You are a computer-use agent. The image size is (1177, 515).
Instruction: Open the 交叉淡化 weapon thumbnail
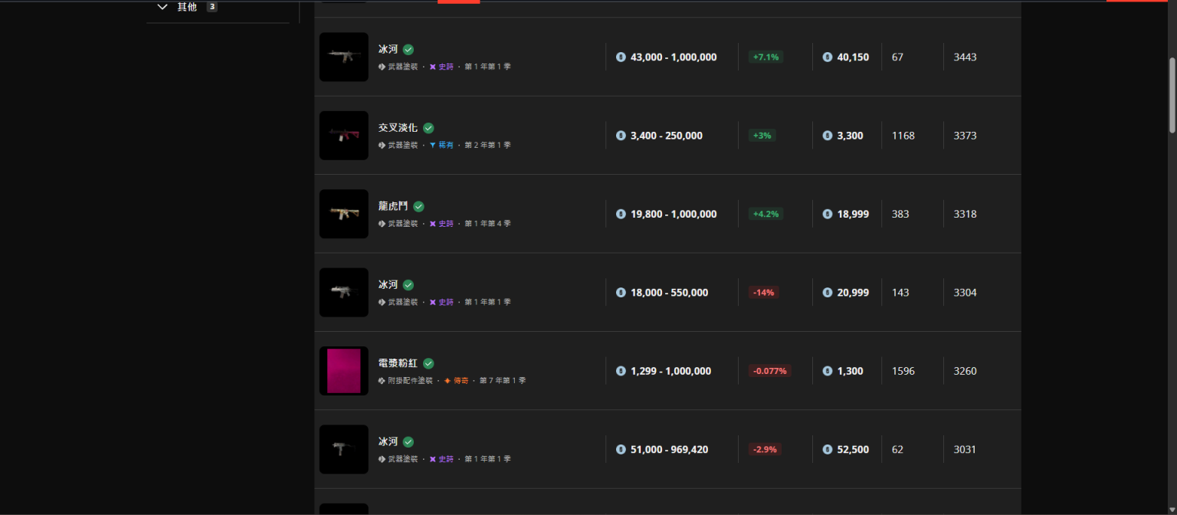[x=343, y=136]
